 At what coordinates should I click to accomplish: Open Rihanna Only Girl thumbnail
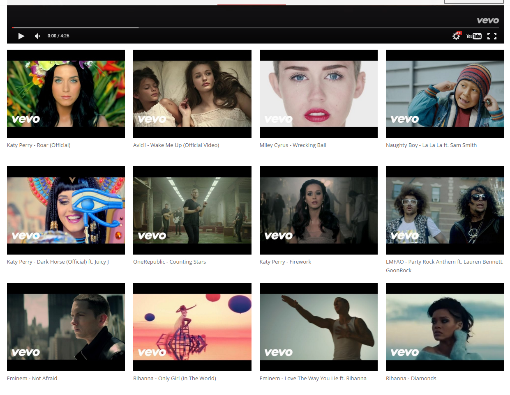pos(192,327)
